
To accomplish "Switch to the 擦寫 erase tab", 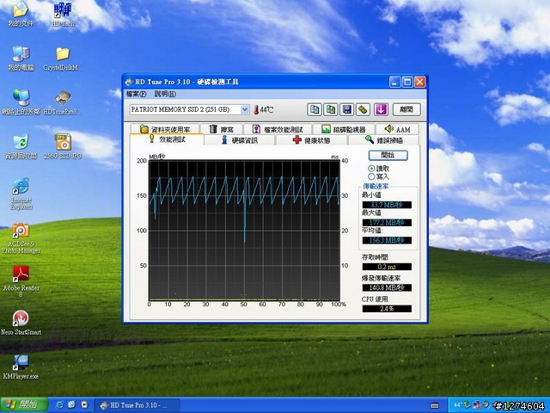I will click(222, 129).
